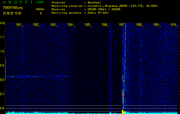Click the 1.0 kHz axis label
Screen dimensions: 180x114
click(x=3, y=51)
